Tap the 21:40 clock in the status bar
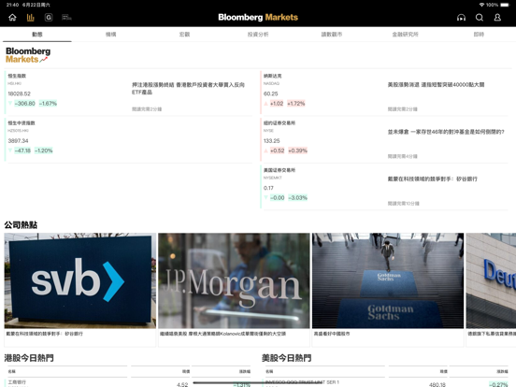 13,5
